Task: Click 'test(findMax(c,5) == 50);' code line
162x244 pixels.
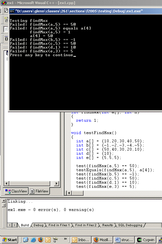Action: (108, 178)
